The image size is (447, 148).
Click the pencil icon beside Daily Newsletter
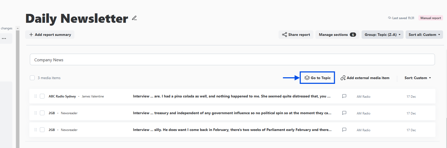click(x=134, y=18)
